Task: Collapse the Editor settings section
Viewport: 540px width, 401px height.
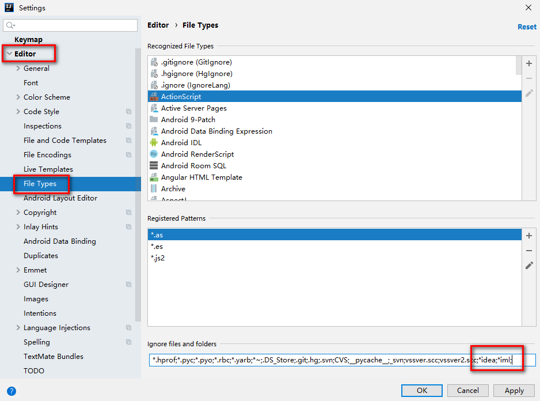Action: pos(9,54)
